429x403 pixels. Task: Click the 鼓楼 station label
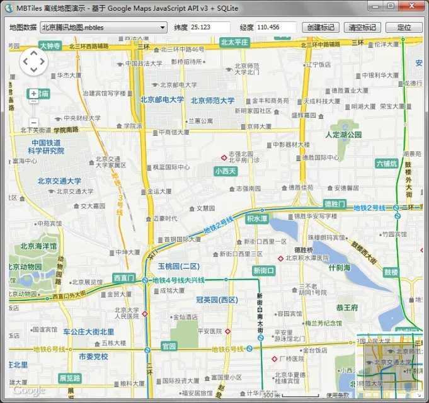click(x=391, y=272)
